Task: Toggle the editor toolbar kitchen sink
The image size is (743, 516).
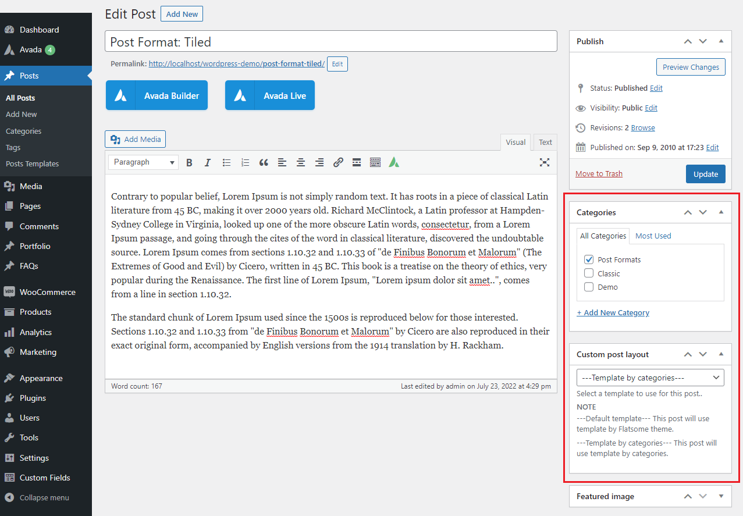Action: point(375,163)
